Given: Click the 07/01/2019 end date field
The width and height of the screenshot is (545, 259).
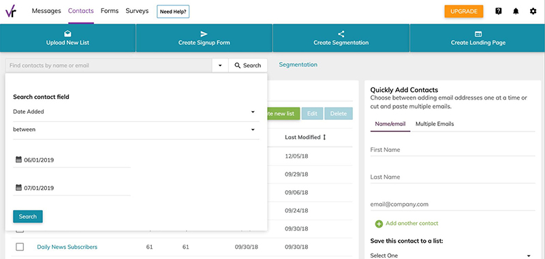Looking at the screenshot, I should click(72, 188).
